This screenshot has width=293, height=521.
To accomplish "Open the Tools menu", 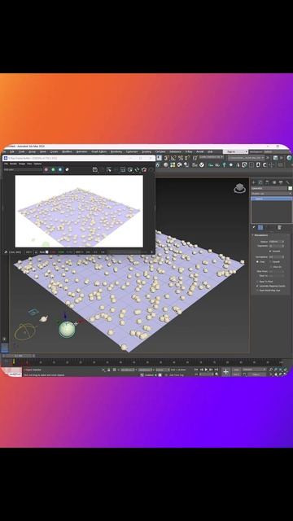I will (x=22, y=152).
